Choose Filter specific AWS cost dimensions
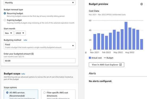Screen dimensions: 147x99 [x=44, y=93]
